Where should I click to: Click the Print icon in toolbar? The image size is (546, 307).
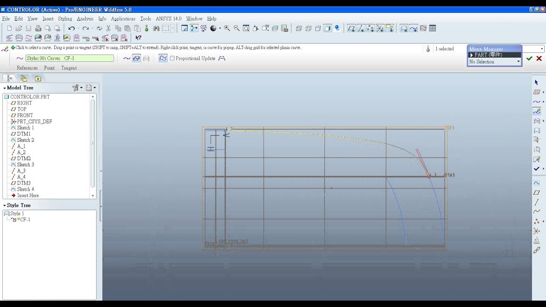pos(38,28)
